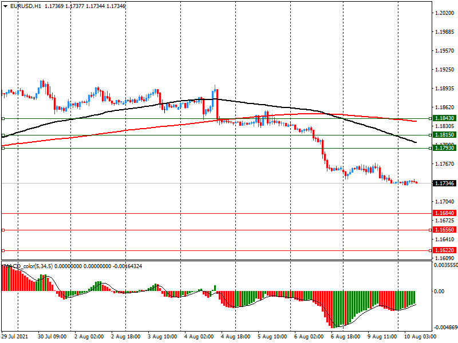Select left handle of 1.16220 red line
The height and width of the screenshot is (343, 458).
pos(3,251)
